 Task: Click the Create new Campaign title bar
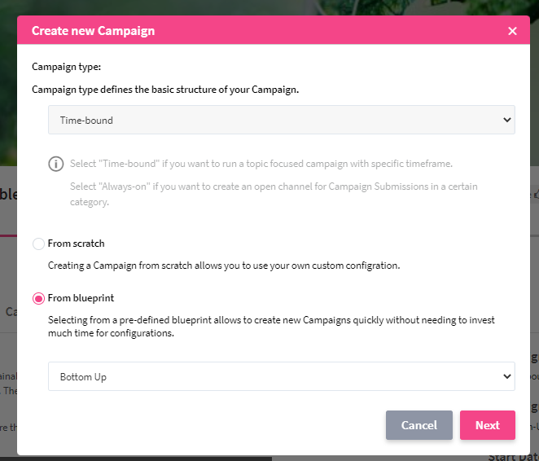244,31
